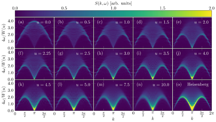This screenshot has height=122, width=216.
Task: Click the 0.5 colorbar tick label
Action: [x=64, y=8]
